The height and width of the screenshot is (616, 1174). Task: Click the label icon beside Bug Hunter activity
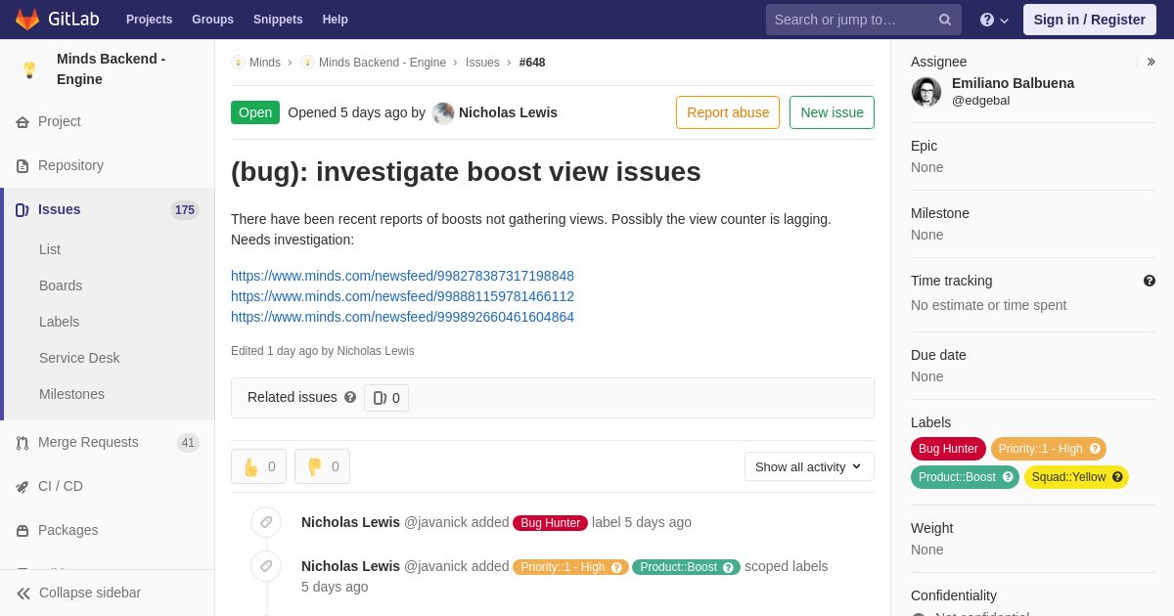point(266,522)
